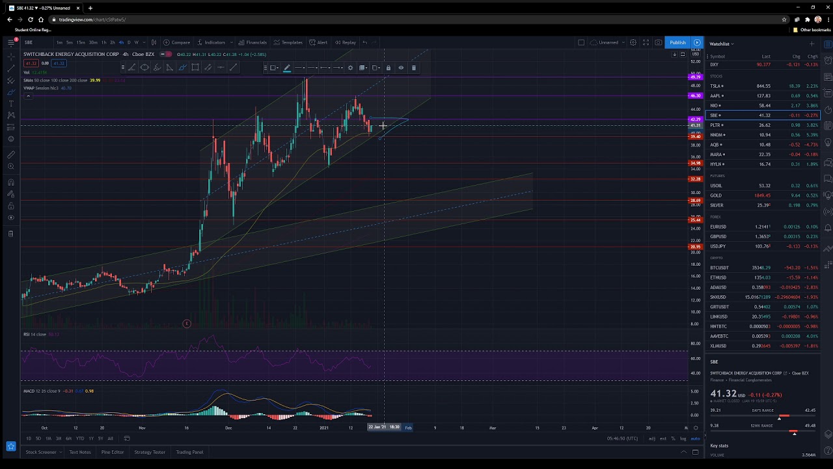
Task: Select the 1h timeframe
Action: [103, 42]
